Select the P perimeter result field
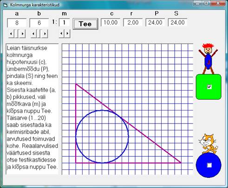The image size is (228, 188). [x=155, y=22]
